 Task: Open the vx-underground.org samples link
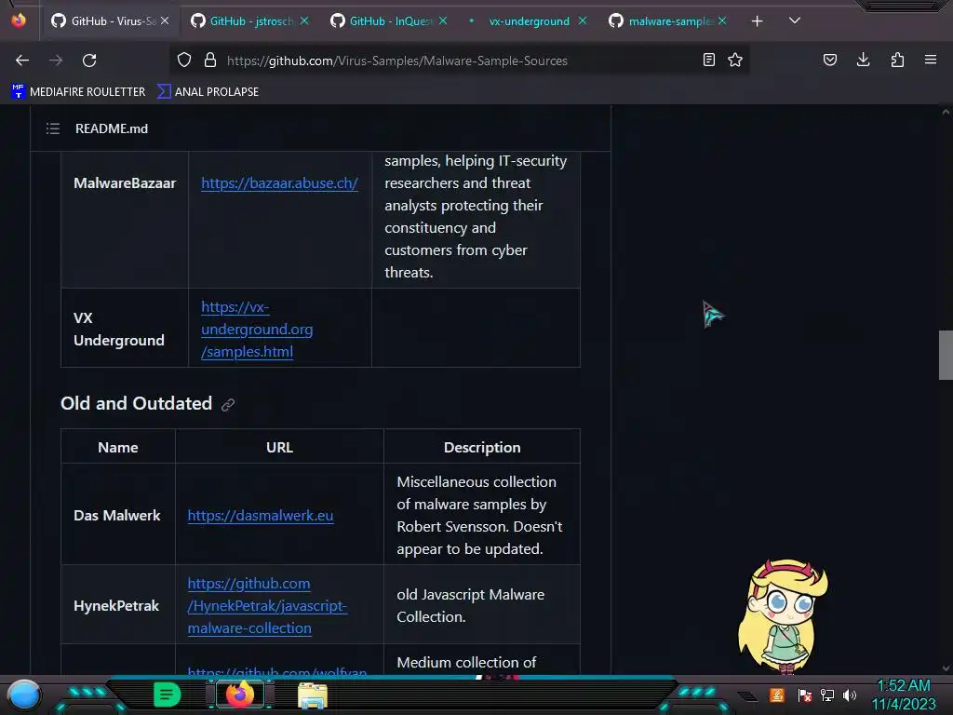(x=257, y=329)
